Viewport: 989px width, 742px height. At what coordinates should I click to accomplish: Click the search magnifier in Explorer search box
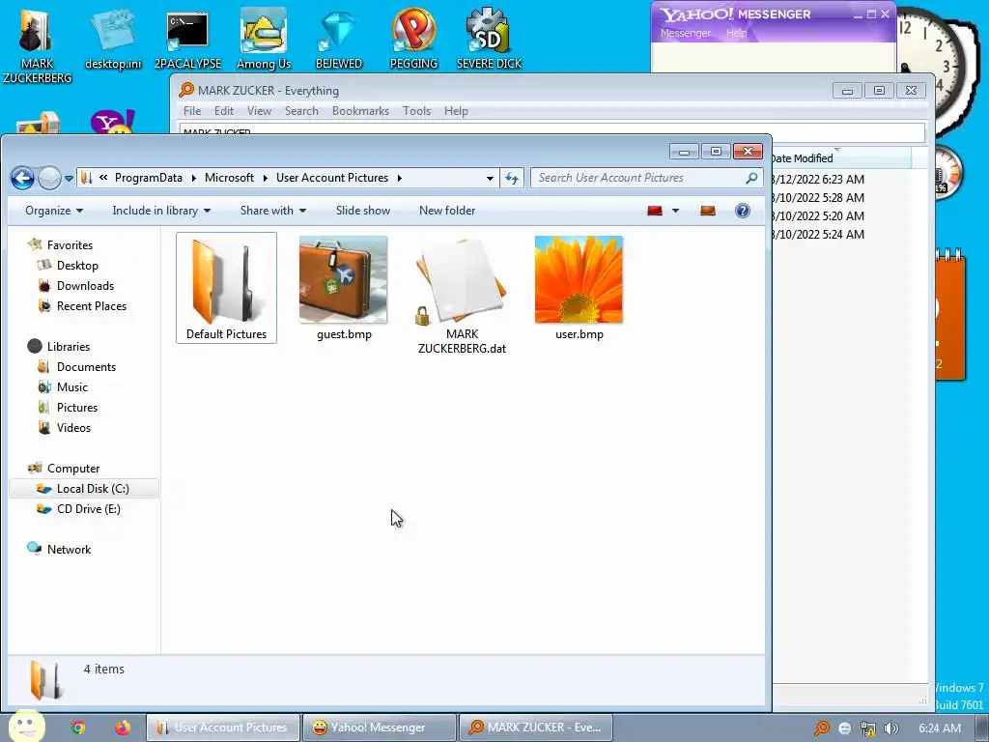[751, 178]
